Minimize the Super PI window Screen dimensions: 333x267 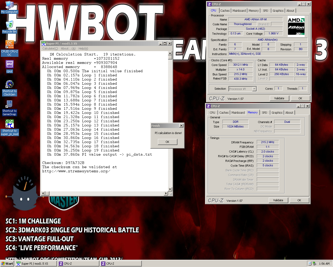pos(161,44)
